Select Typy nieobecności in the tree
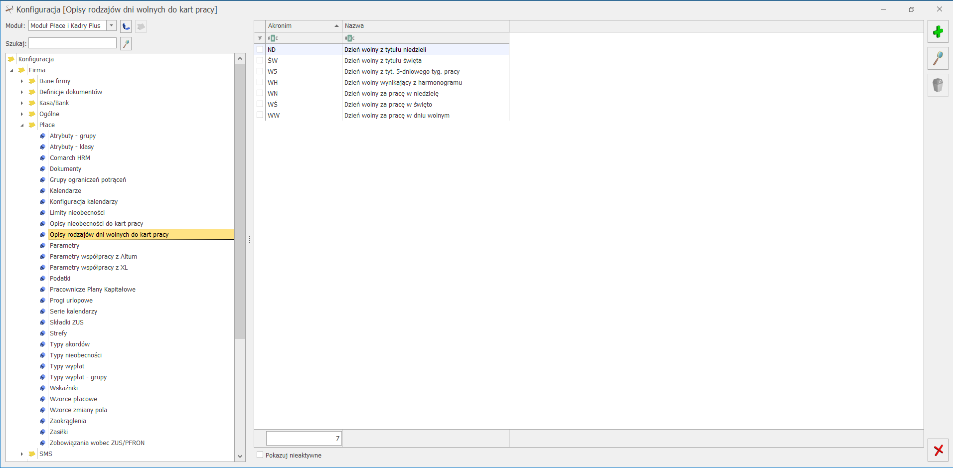 [76, 355]
